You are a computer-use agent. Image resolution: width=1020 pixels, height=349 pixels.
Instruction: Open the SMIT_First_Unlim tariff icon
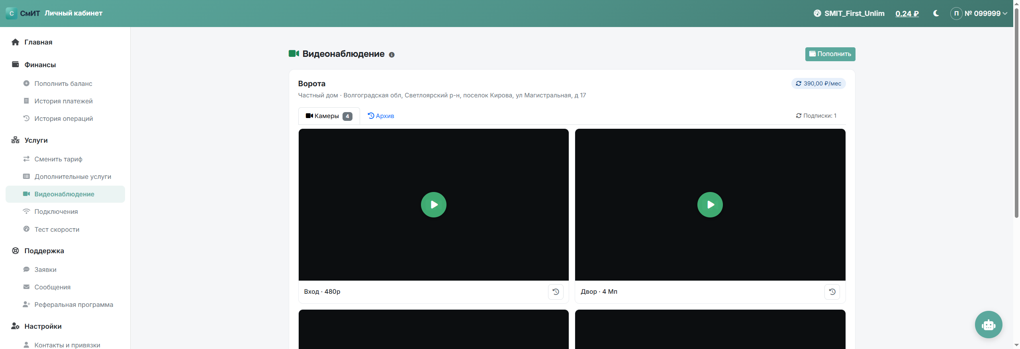[x=817, y=14]
